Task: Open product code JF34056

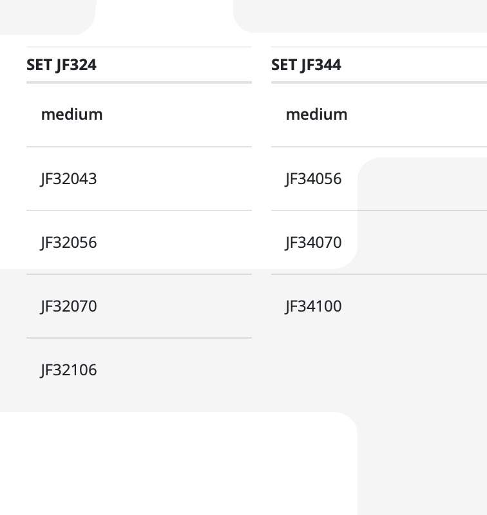Action: (314, 179)
